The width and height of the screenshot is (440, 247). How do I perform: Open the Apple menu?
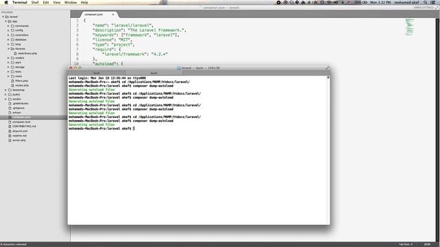(x=6, y=3)
